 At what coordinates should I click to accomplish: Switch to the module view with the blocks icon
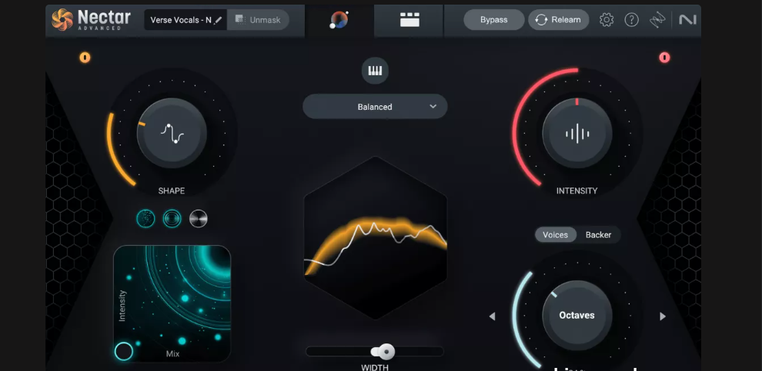[409, 20]
